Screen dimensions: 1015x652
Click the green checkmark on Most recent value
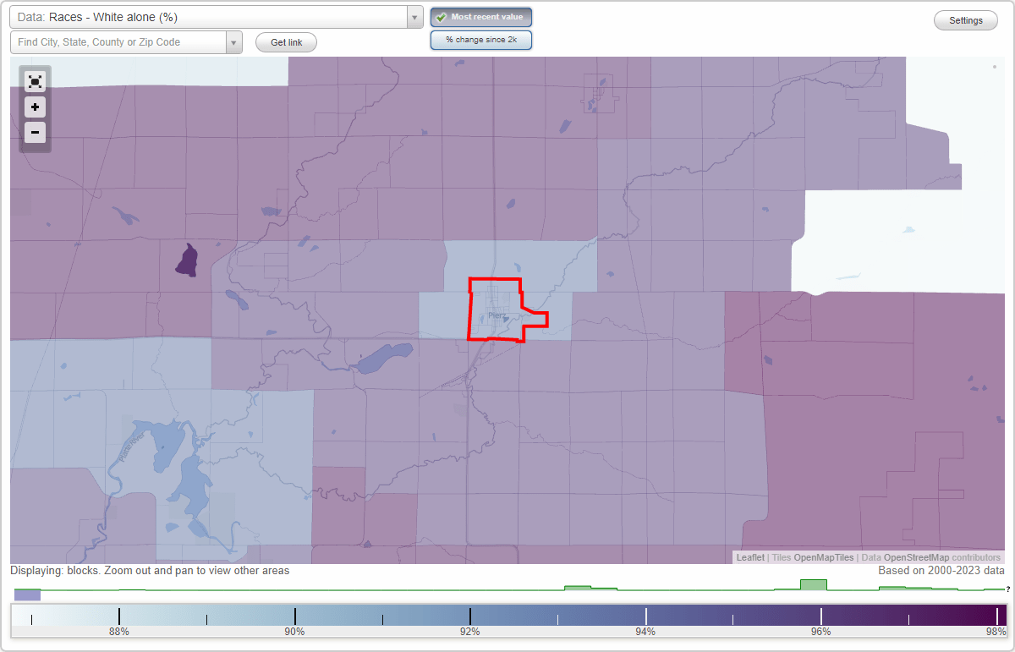click(441, 16)
